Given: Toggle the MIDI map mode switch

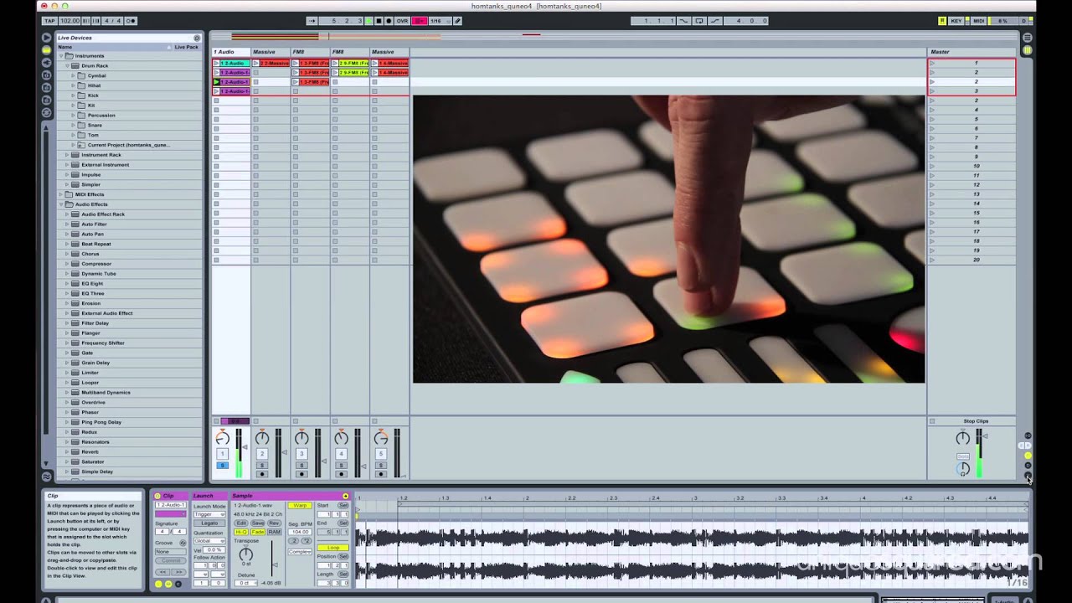Looking at the screenshot, I should tap(978, 21).
